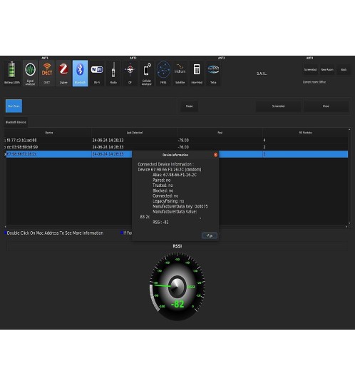This screenshot has height=386, width=355.
Task: Open the Wi-Fi scanner
Action: (97, 73)
